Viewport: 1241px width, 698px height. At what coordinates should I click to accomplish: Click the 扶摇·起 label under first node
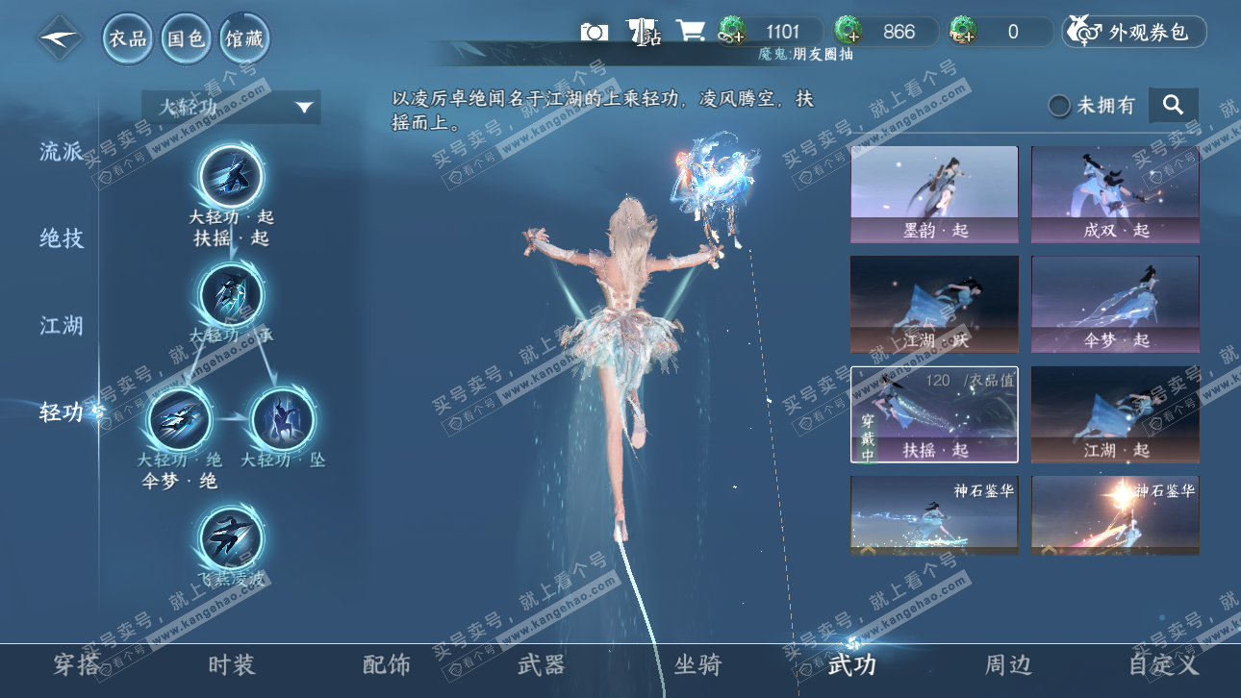pyautogui.click(x=232, y=237)
